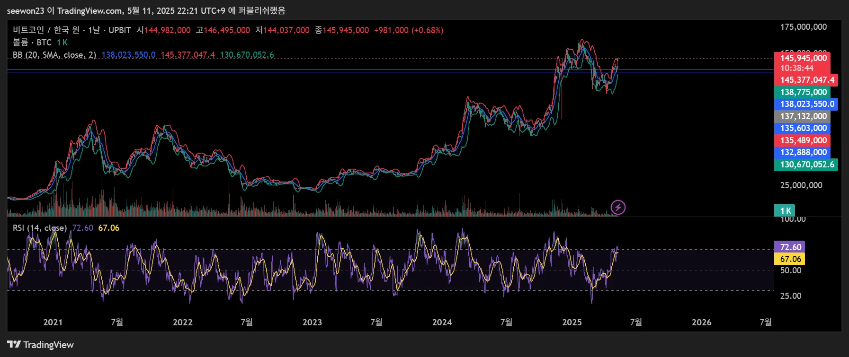Click the 2025 label on time axis

(572, 322)
